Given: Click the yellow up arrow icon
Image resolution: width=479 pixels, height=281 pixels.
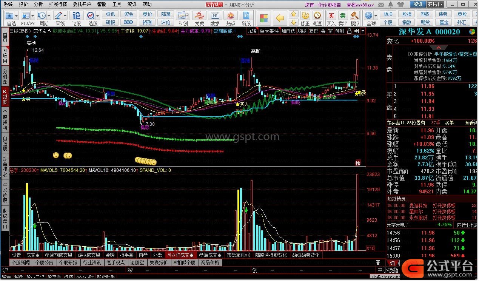Looking at the screenshot, I should pyautogui.click(x=294, y=14).
